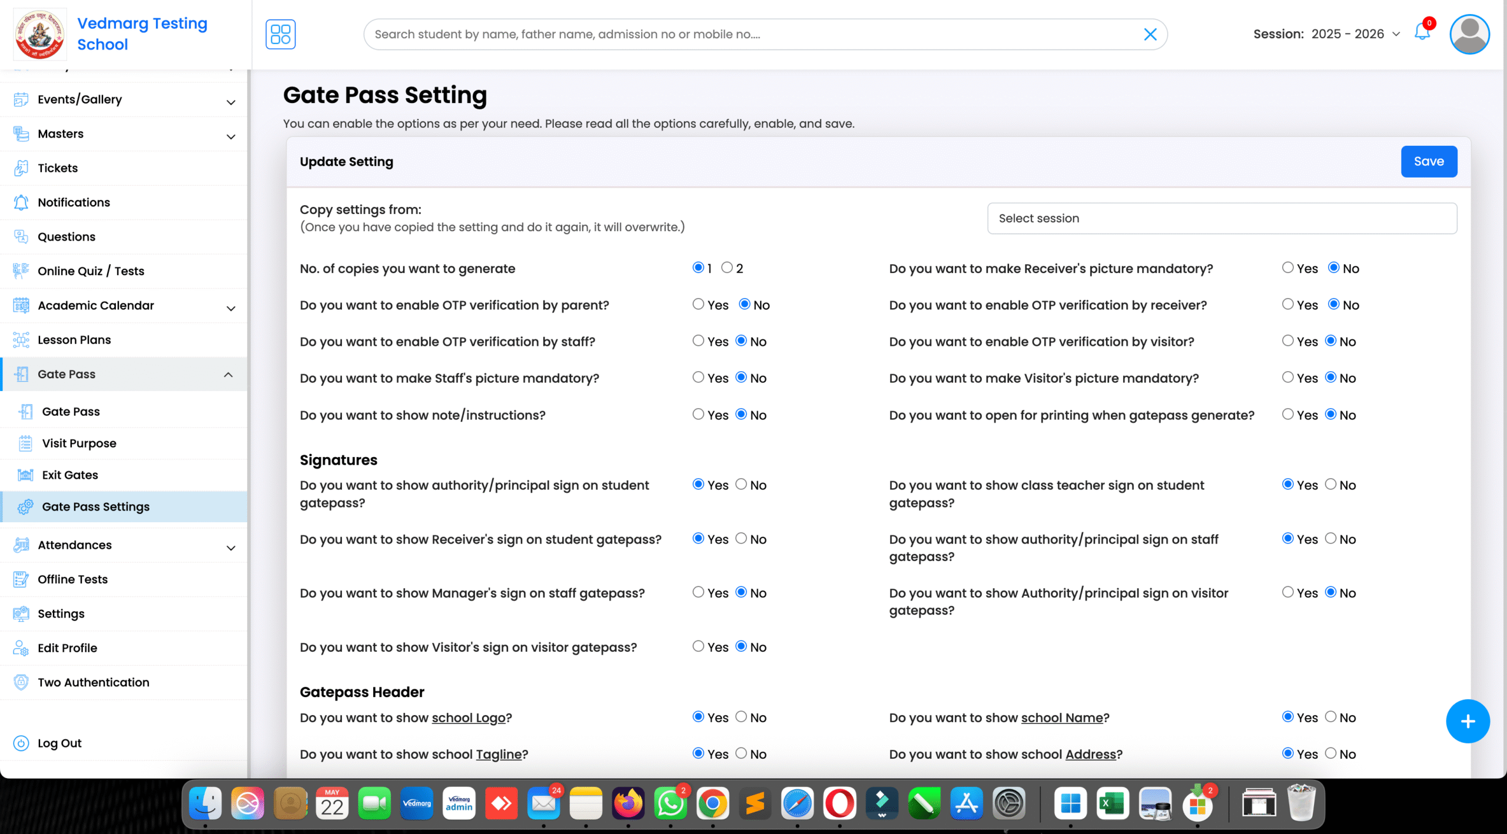Click the Exit Gates icon in sidebar
1507x834 pixels.
pyautogui.click(x=26, y=475)
